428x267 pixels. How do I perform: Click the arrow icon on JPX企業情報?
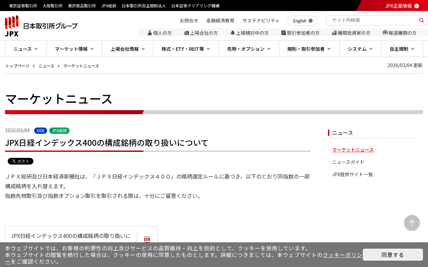point(417,6)
